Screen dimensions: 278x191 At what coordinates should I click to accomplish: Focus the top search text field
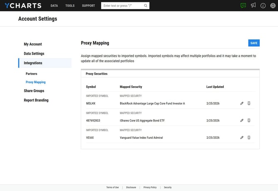pos(122,6)
